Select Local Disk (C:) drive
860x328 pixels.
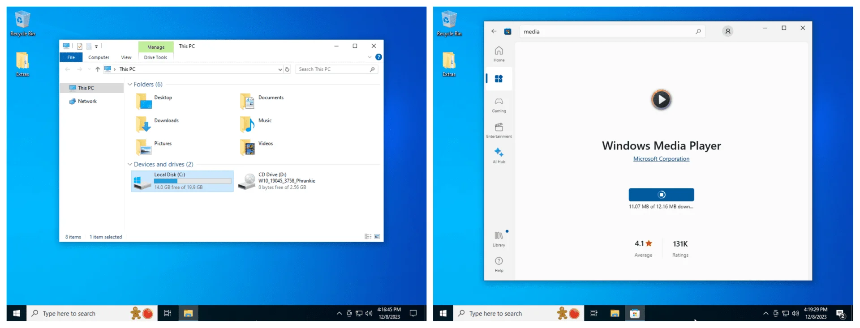(x=182, y=181)
